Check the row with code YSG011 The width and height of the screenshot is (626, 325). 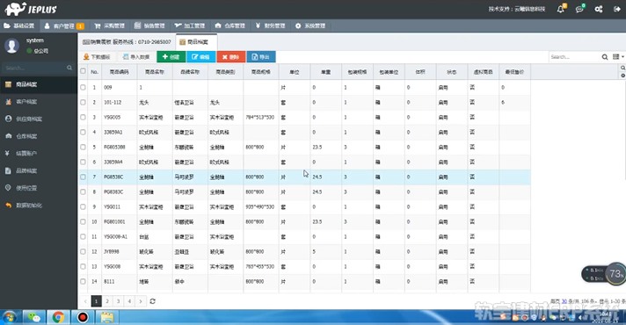point(83,207)
